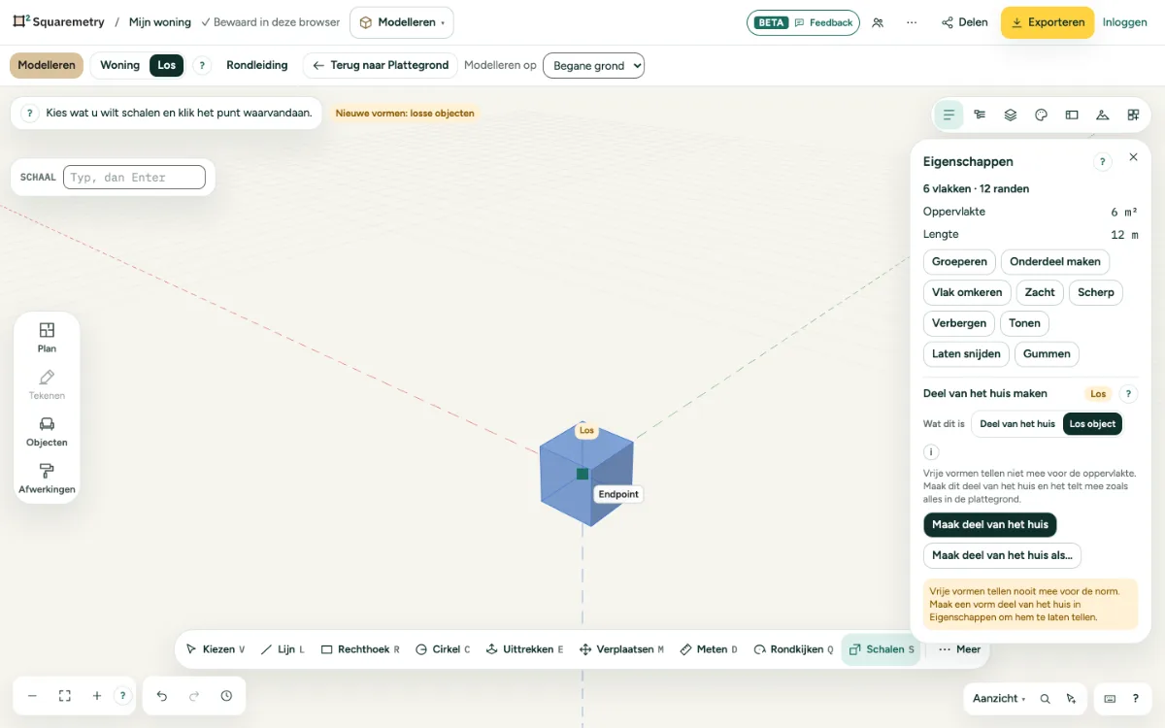Open Objecten in the left sidebar
Viewport: 1165px width, 728px height.
(x=47, y=432)
